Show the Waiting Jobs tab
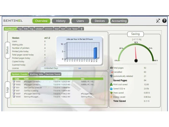This screenshot has width=169, height=127. 37,74
